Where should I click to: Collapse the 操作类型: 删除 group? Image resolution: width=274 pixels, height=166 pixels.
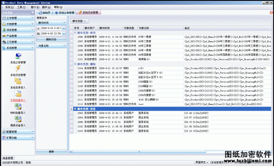[75, 64]
